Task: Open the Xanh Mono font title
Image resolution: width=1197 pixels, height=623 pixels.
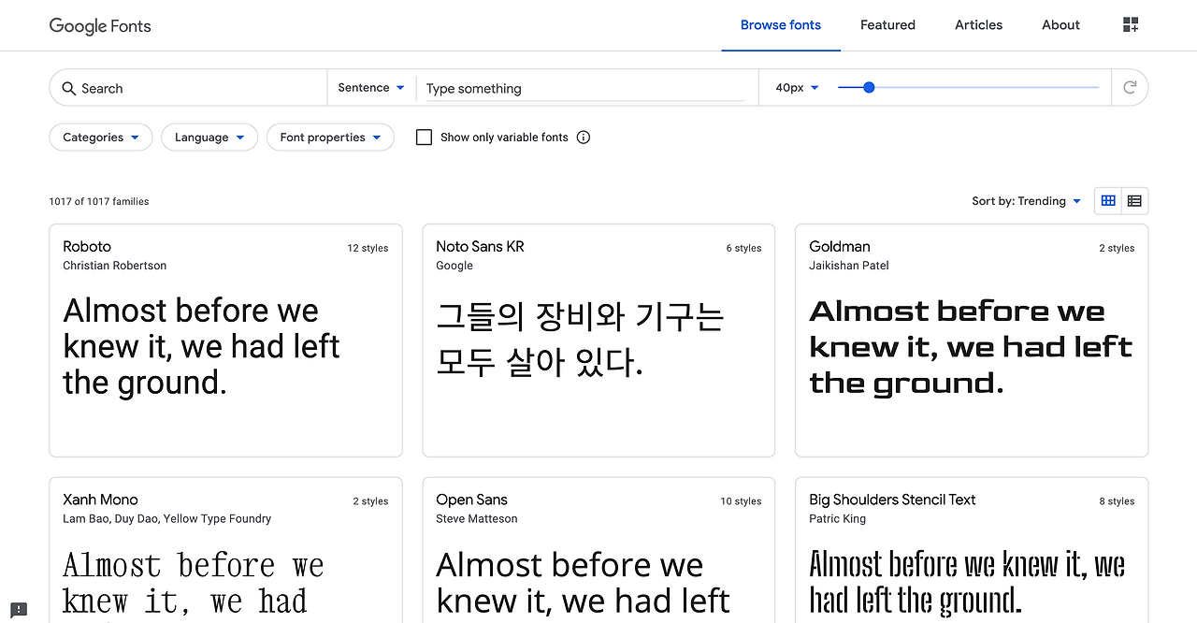Action: click(x=100, y=500)
